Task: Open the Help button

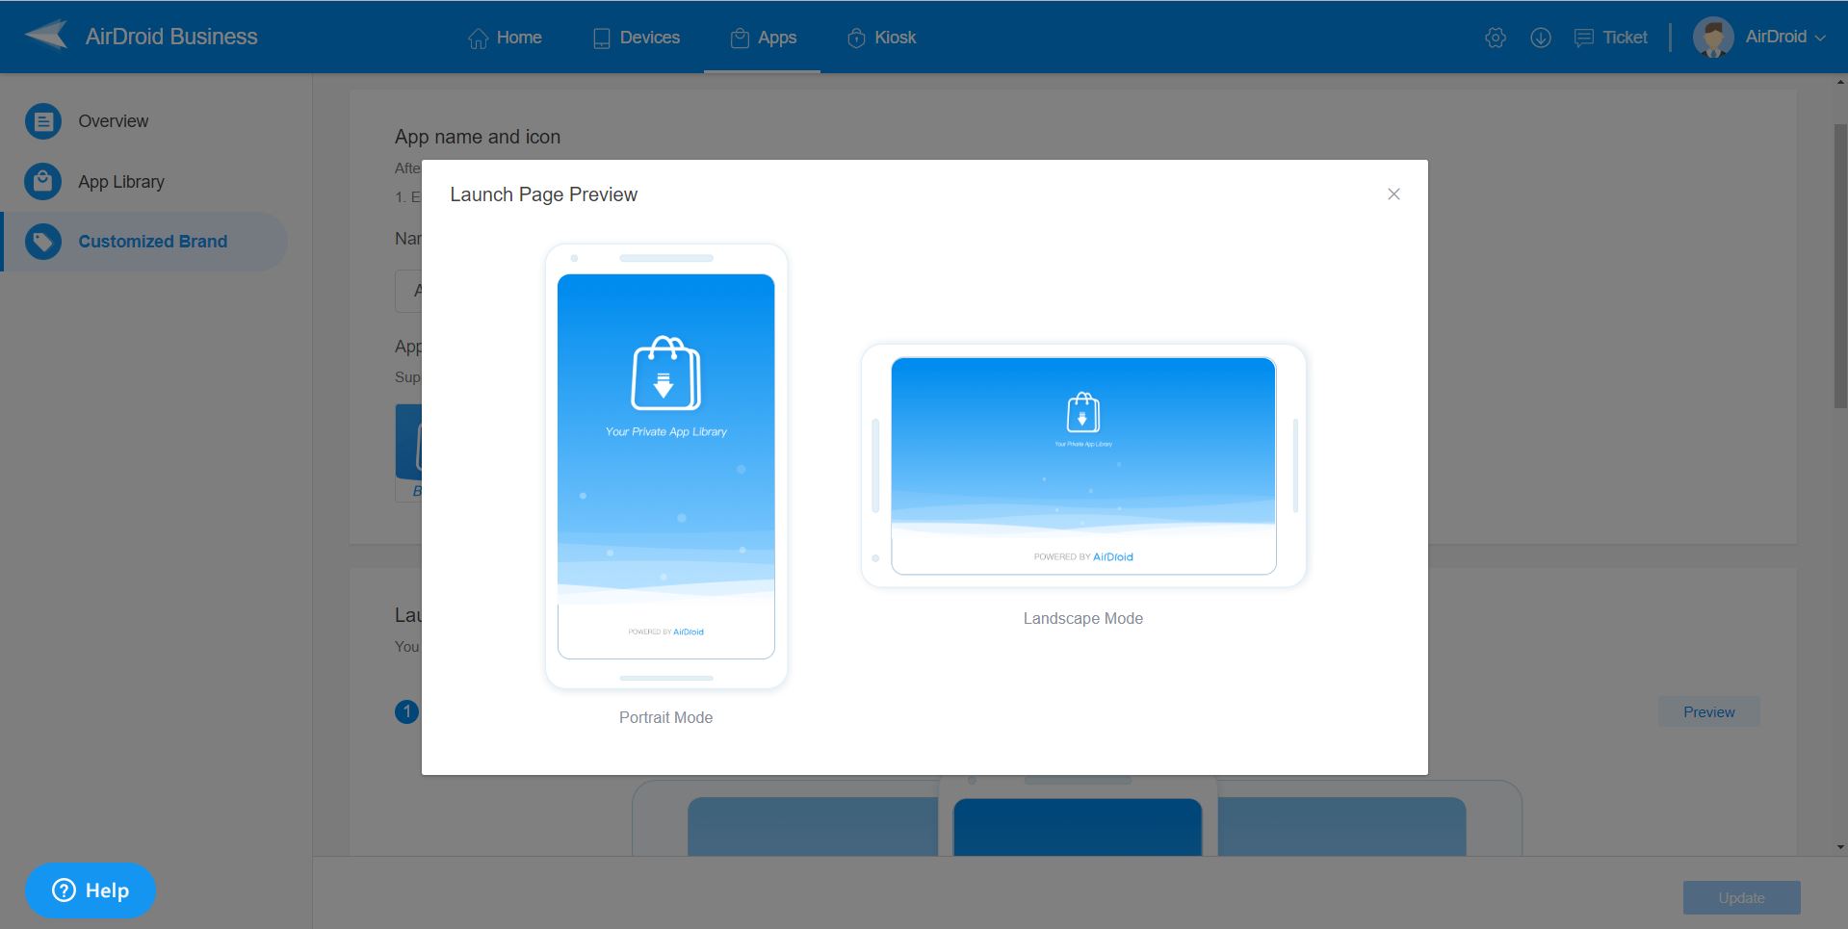Action: pos(91,890)
